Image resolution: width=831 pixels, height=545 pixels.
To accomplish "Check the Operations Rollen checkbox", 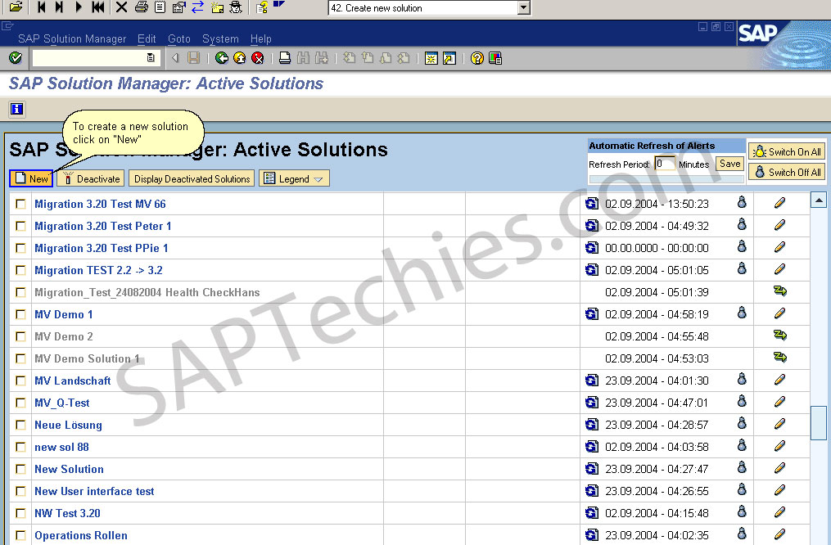I will point(20,535).
